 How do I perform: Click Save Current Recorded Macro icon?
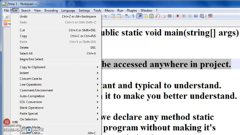[x=202, y=16]
